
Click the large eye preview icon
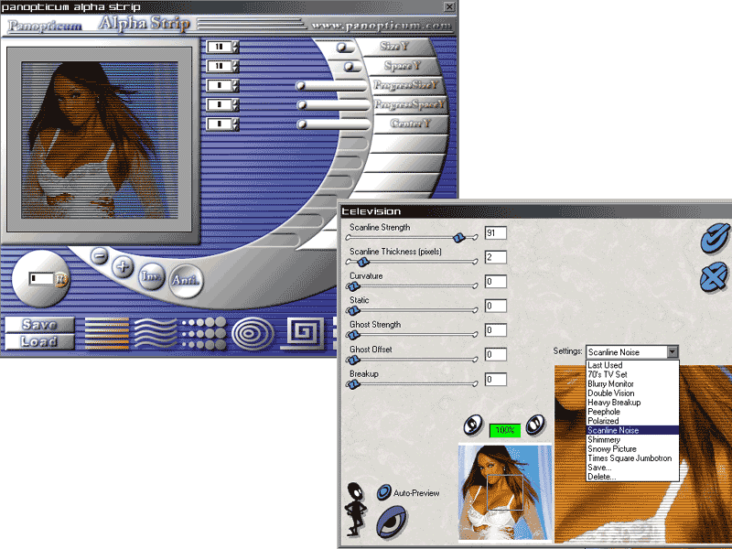(392, 522)
